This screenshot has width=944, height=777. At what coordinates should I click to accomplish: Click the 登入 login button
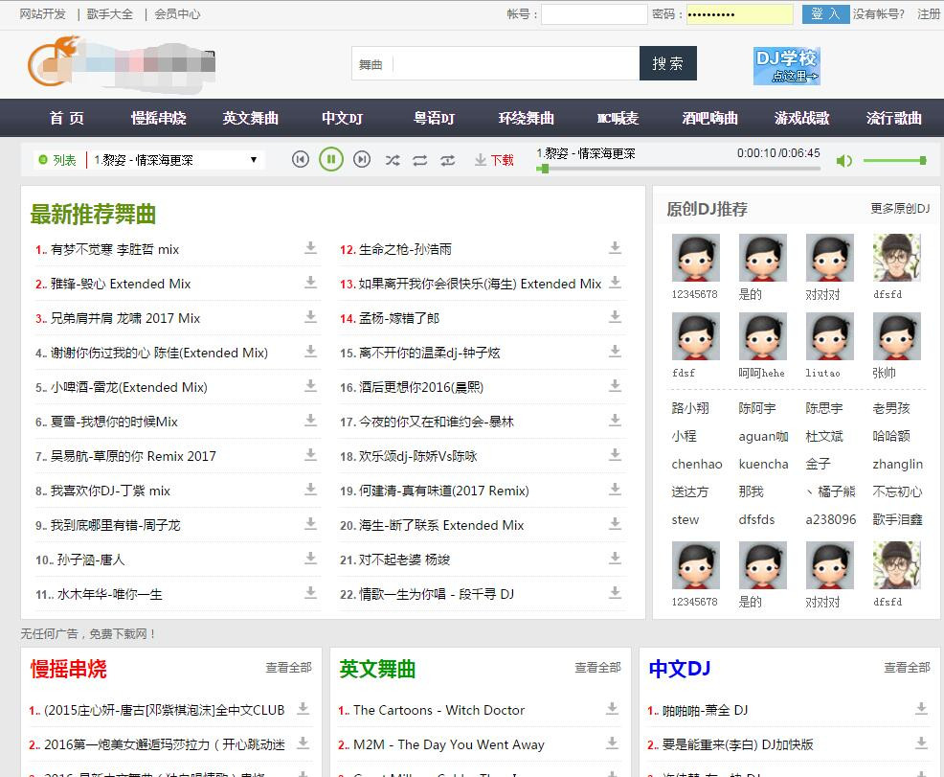coord(824,14)
